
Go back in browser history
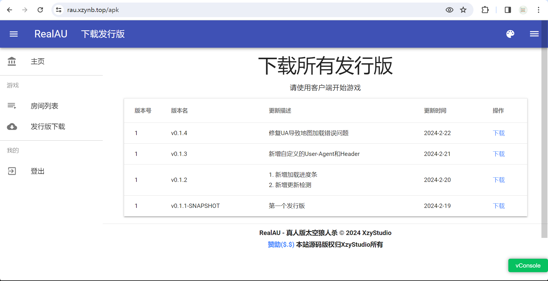9,10
